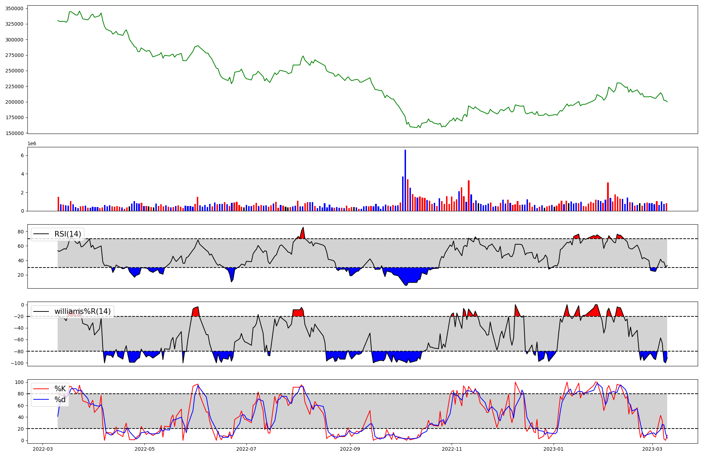Click the 2023-03 x-axis date label
Screen dimensions: 703x457
click(x=652, y=449)
